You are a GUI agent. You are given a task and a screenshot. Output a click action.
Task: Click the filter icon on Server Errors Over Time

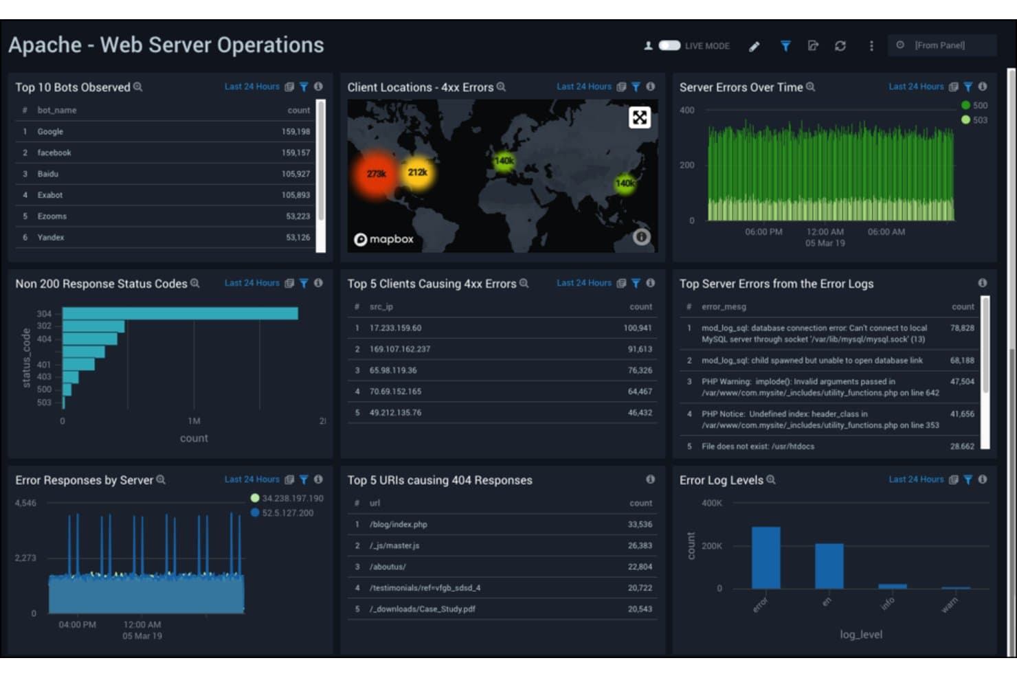pos(968,87)
